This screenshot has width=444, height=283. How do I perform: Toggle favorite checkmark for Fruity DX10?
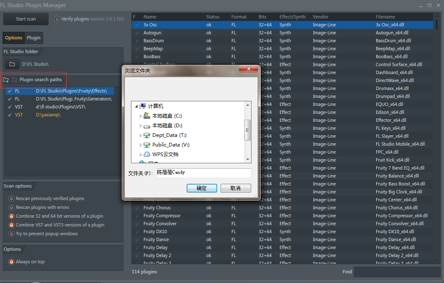point(137,232)
